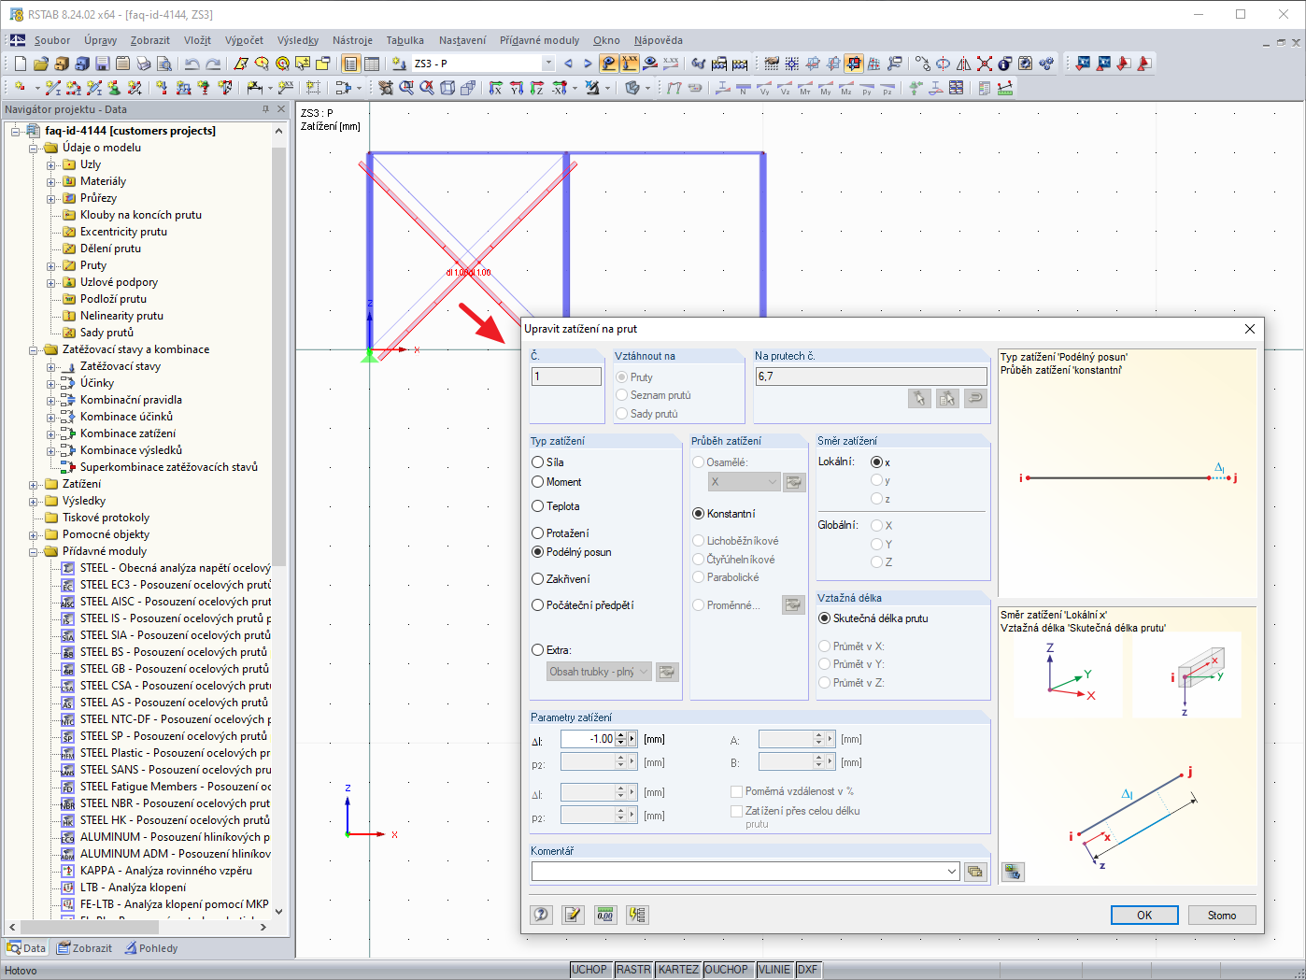Open the 0.00 units and decimals icon
This screenshot has width=1306, height=980.
pos(604,915)
